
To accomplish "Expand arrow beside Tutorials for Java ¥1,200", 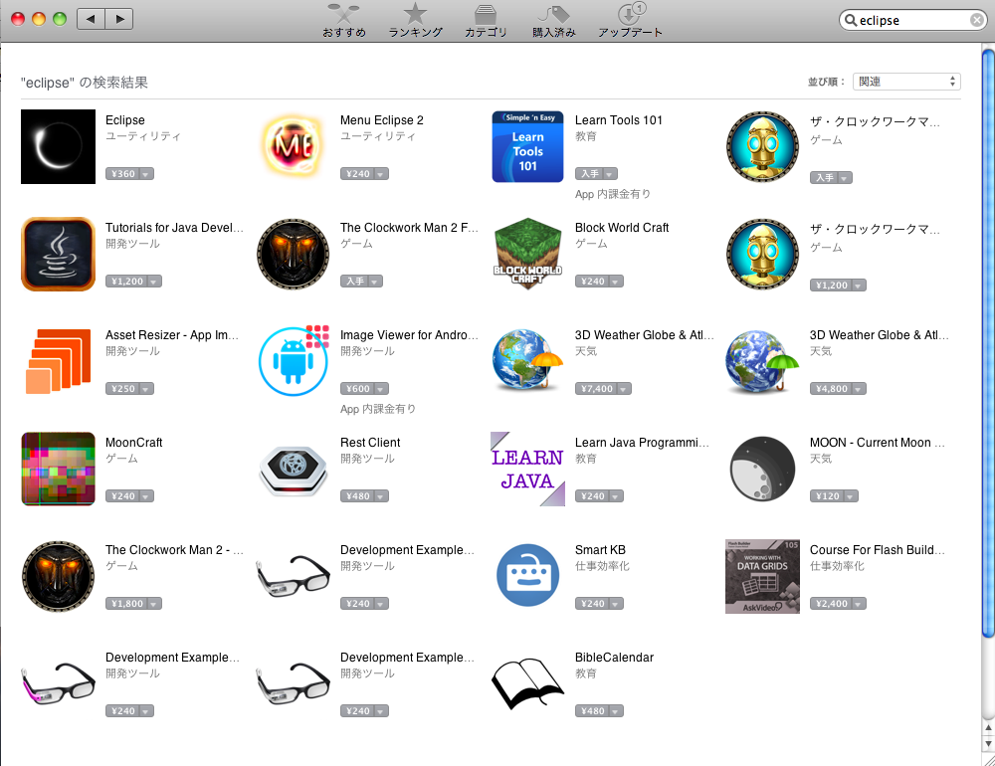I will click(x=154, y=282).
